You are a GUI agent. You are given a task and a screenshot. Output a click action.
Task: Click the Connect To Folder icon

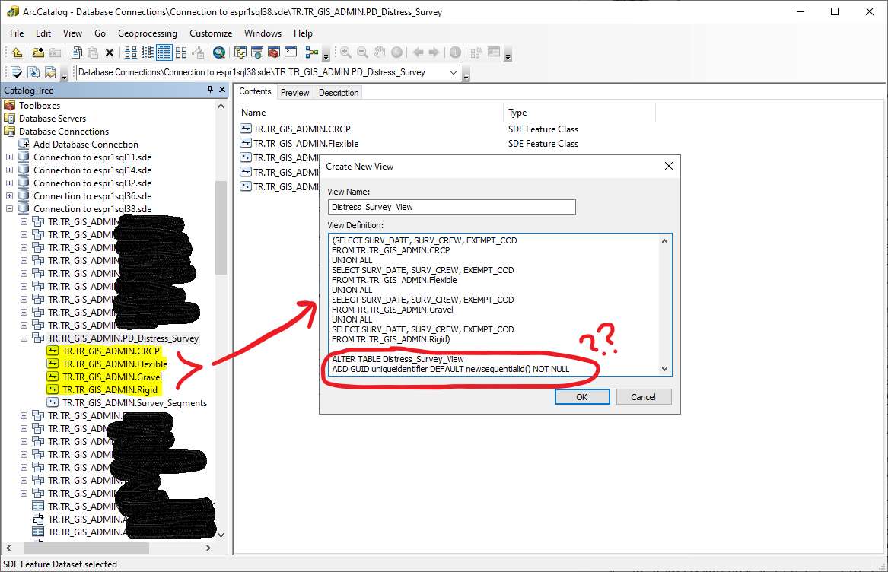38,52
